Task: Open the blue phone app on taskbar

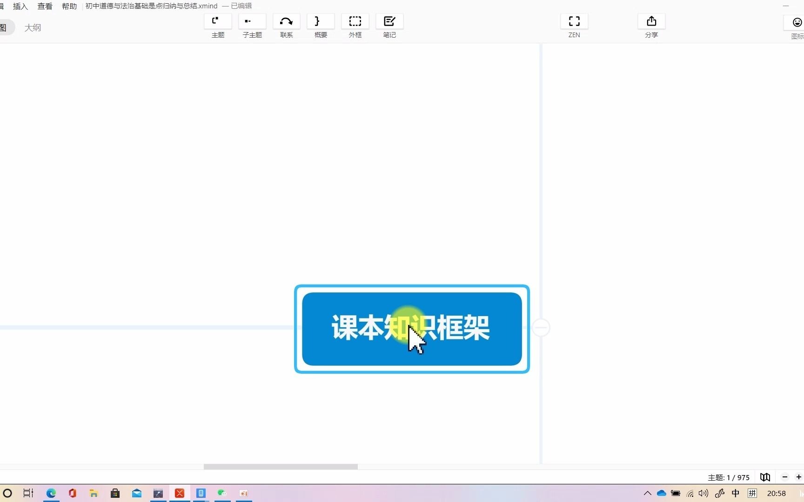Action: pyautogui.click(x=201, y=493)
